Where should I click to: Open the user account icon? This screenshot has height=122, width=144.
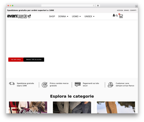[x=114, y=15]
